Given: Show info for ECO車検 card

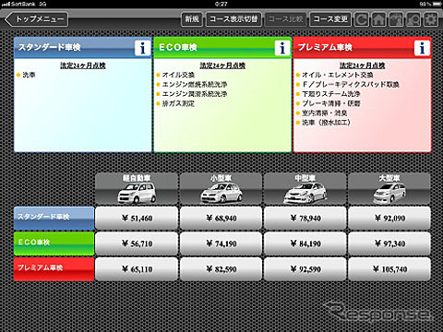Looking at the screenshot, I should pos(282,48).
